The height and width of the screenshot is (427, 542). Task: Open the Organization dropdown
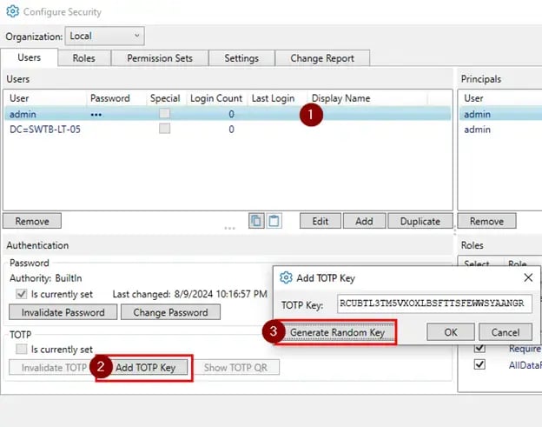(105, 36)
